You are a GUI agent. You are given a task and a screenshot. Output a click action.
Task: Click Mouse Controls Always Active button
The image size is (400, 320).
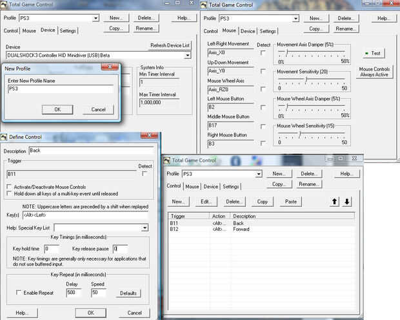pyautogui.click(x=374, y=72)
